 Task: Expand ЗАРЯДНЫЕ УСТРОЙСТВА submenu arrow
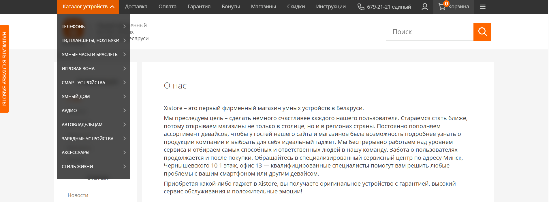pyautogui.click(x=125, y=138)
